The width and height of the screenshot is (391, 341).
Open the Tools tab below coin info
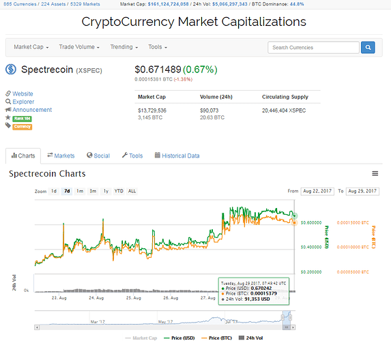tap(132, 155)
